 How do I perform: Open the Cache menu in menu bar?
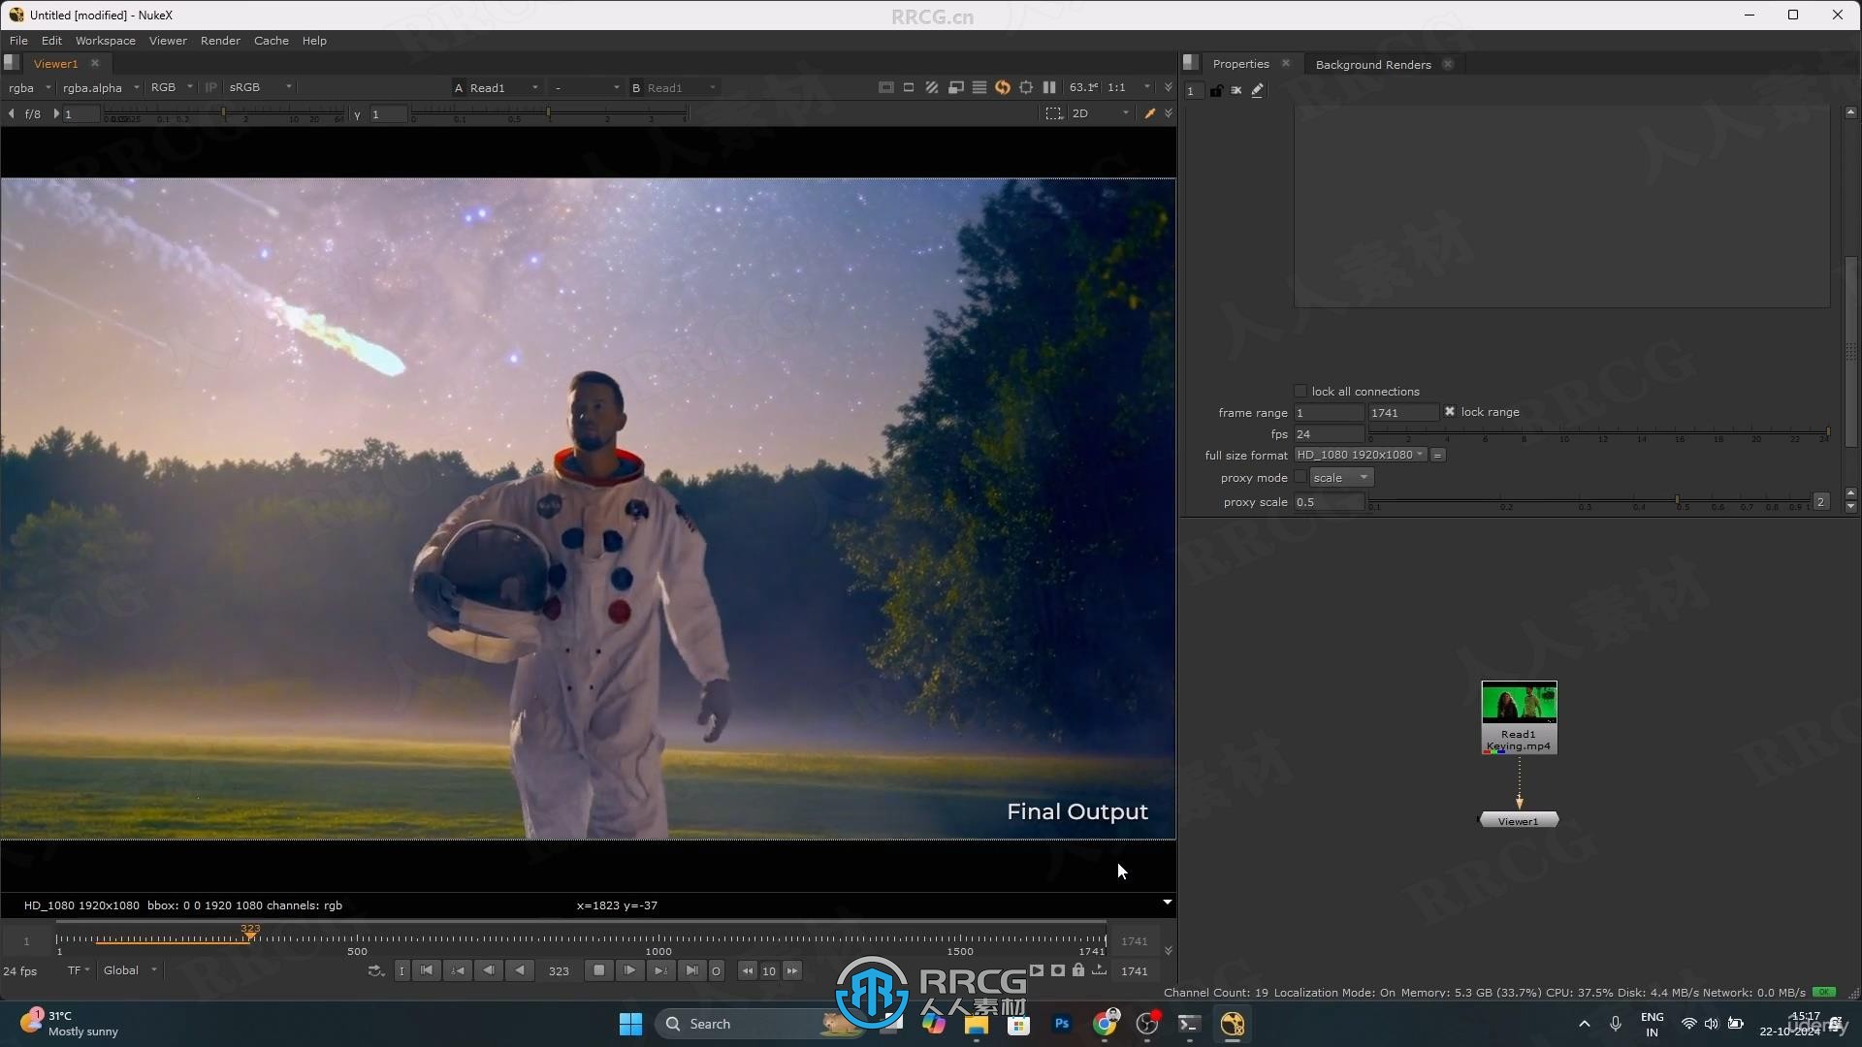pyautogui.click(x=272, y=40)
